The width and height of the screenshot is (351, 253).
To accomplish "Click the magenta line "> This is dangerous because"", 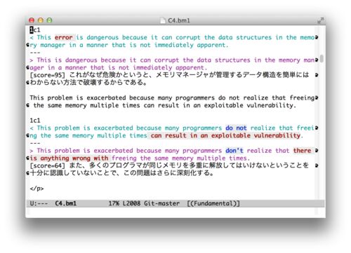I will pyautogui.click(x=172, y=60).
